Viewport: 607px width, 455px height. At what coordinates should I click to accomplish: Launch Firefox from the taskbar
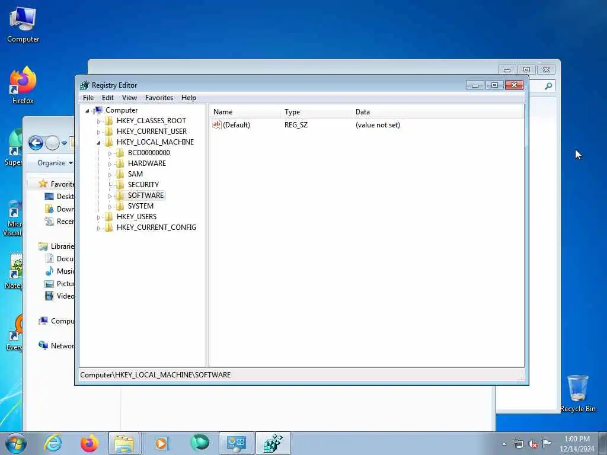click(x=89, y=443)
